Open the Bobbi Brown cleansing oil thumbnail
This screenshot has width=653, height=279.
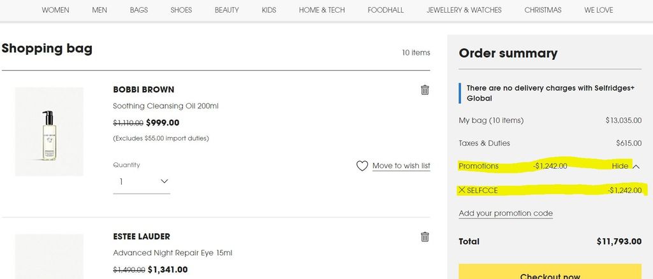(x=49, y=131)
